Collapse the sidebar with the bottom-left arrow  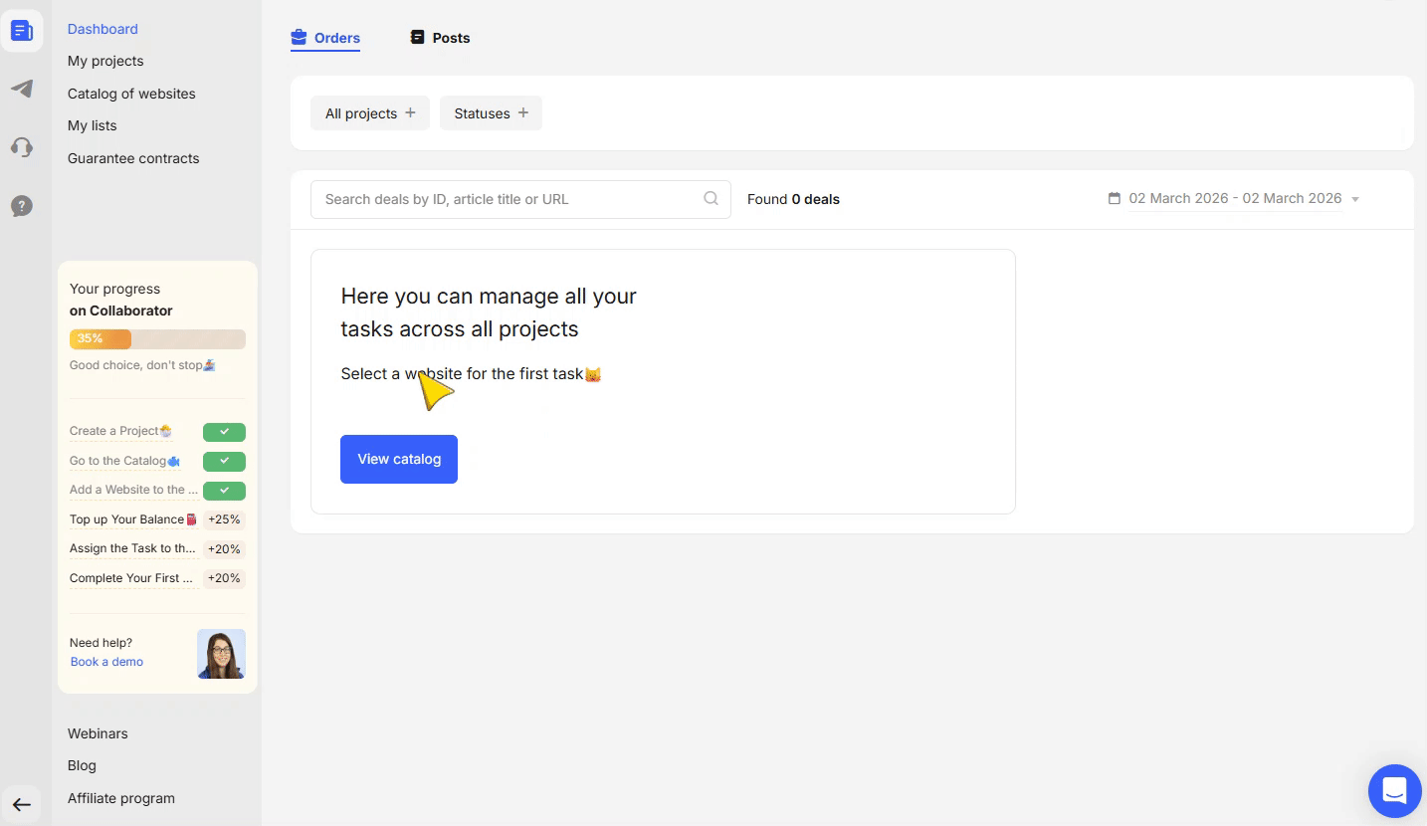(x=22, y=803)
